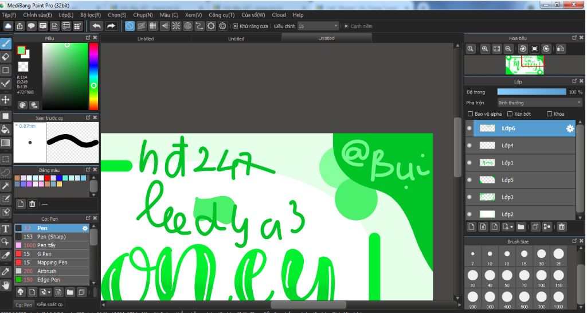Open the cloud save icon
The image size is (587, 313).
[8, 26]
